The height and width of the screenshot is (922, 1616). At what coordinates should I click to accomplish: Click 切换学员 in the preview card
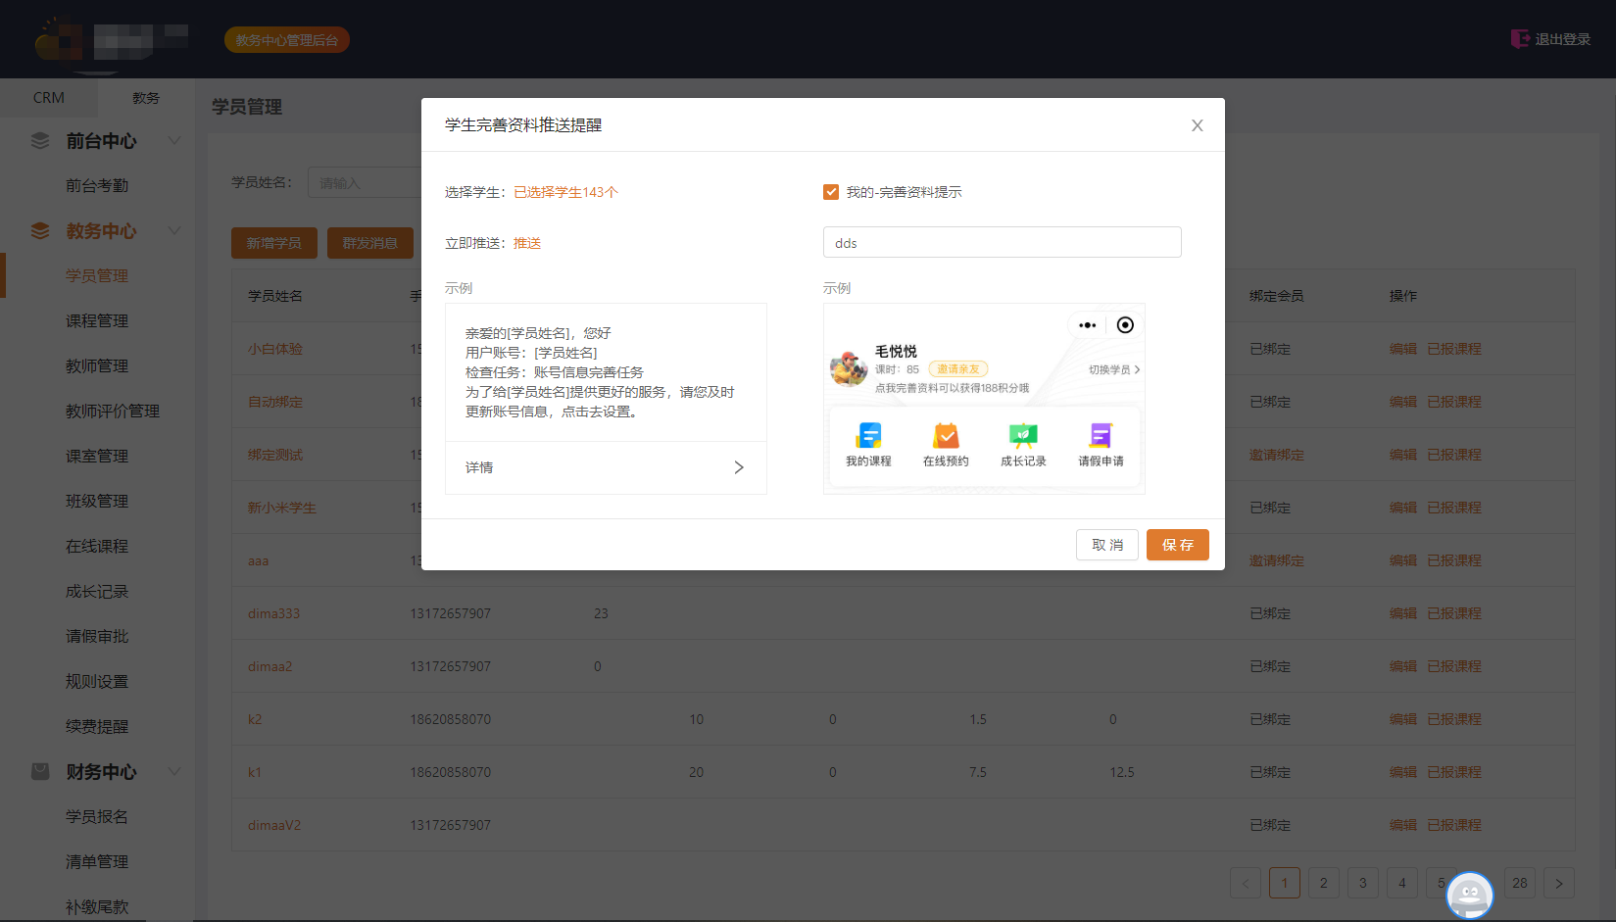[x=1113, y=369]
